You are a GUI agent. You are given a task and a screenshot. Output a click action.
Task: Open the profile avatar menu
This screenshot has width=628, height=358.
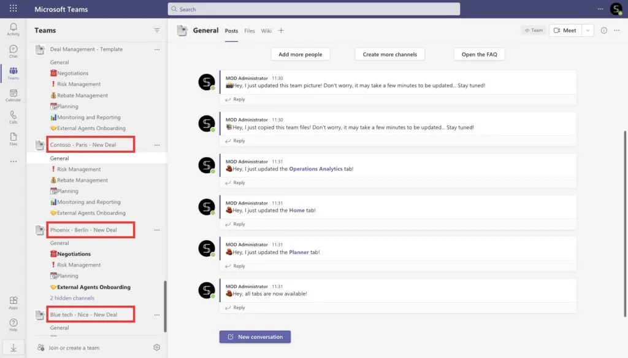click(x=616, y=9)
